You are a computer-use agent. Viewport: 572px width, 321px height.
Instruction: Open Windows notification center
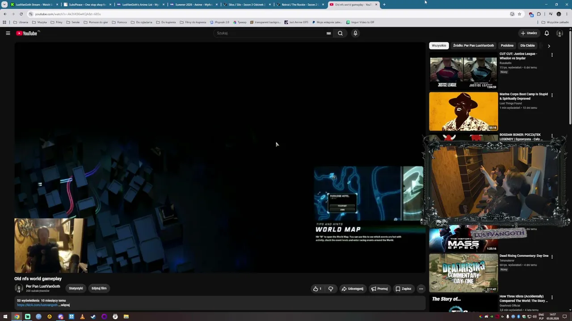[x=564, y=317]
